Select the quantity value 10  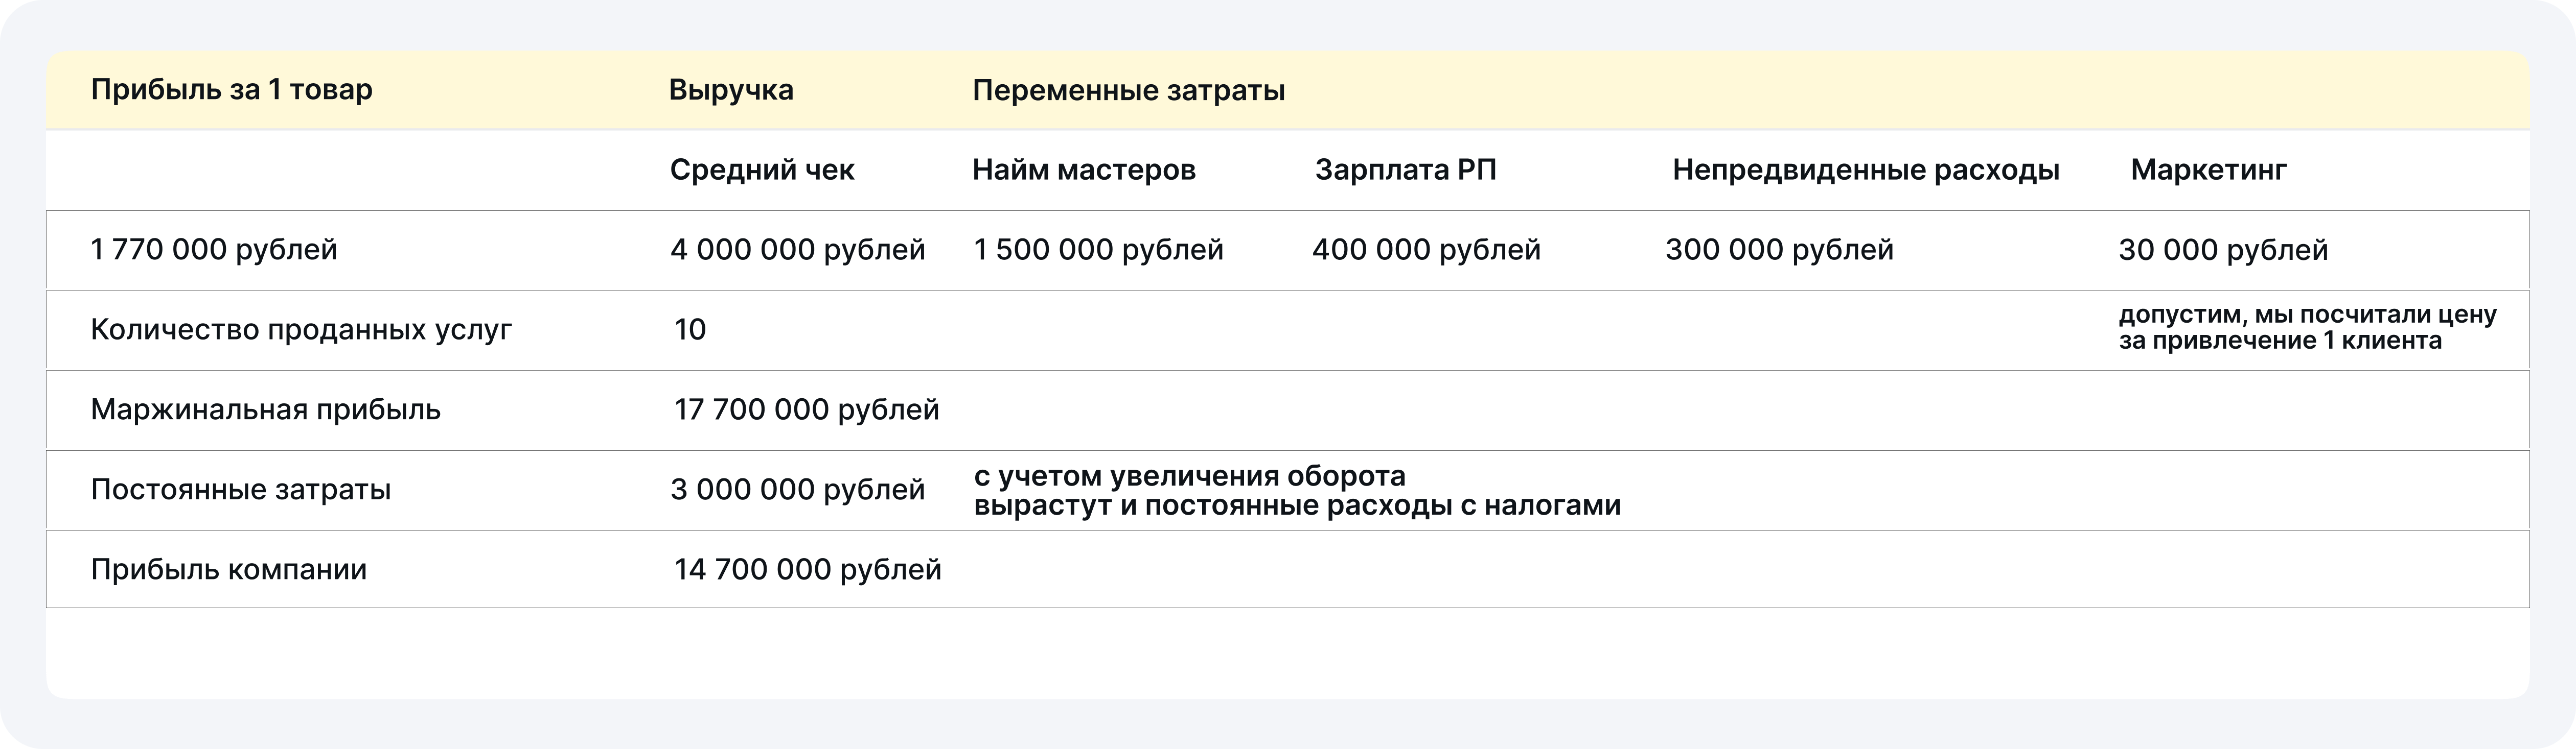pyautogui.click(x=690, y=329)
